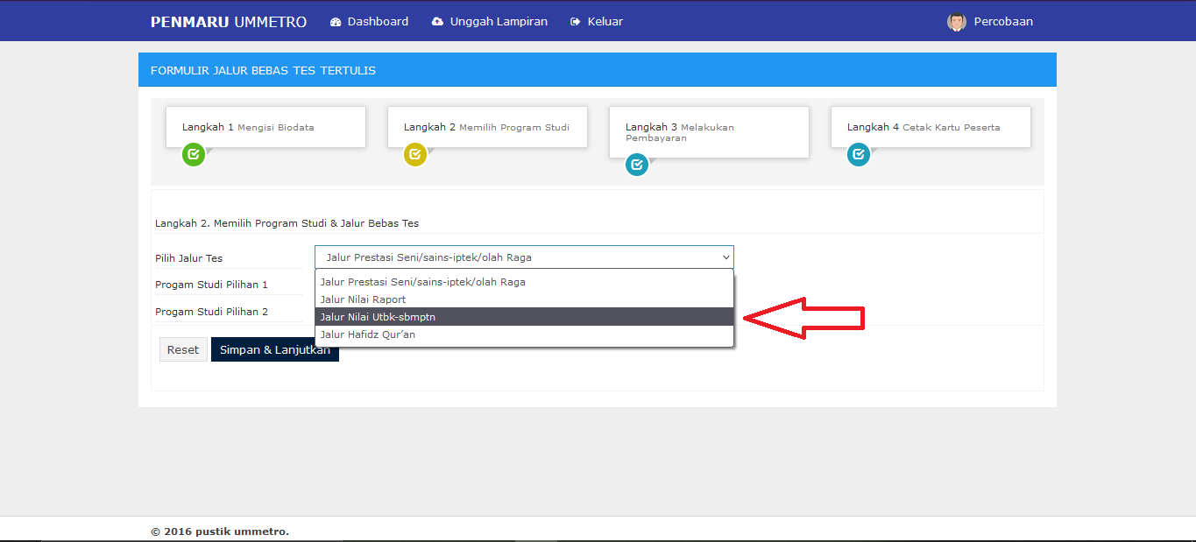The width and height of the screenshot is (1196, 542).
Task: Open the Unggah Lampiran menu item
Action: pyautogui.click(x=498, y=22)
